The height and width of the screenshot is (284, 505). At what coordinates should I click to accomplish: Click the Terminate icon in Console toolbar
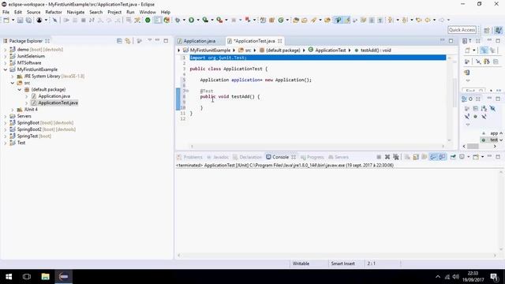click(x=379, y=157)
